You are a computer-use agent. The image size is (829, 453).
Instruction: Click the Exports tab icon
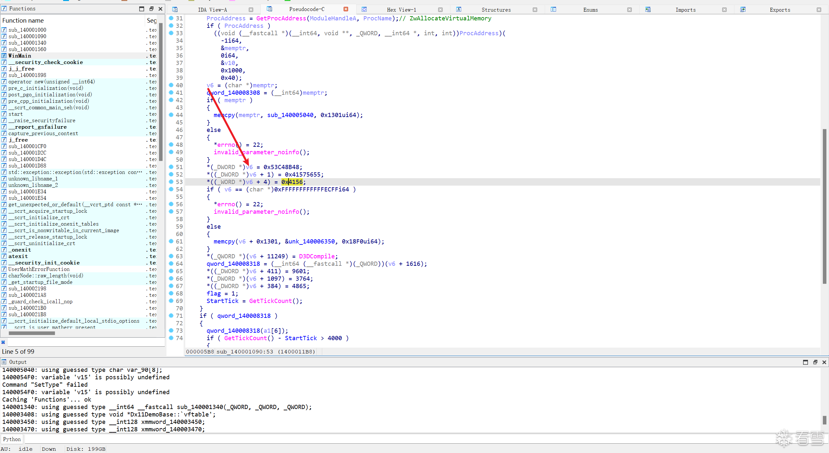pyautogui.click(x=743, y=9)
